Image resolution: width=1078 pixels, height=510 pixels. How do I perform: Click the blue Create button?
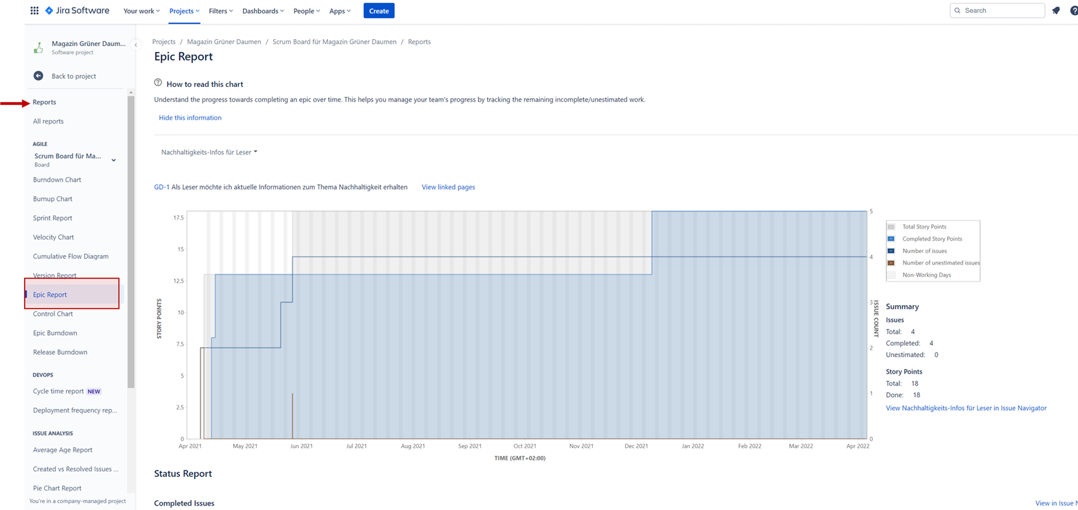click(x=379, y=11)
